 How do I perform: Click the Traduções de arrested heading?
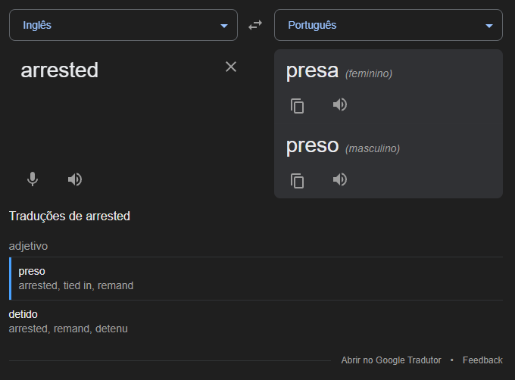[x=70, y=216]
